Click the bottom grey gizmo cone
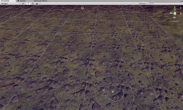 [x=175, y=17]
